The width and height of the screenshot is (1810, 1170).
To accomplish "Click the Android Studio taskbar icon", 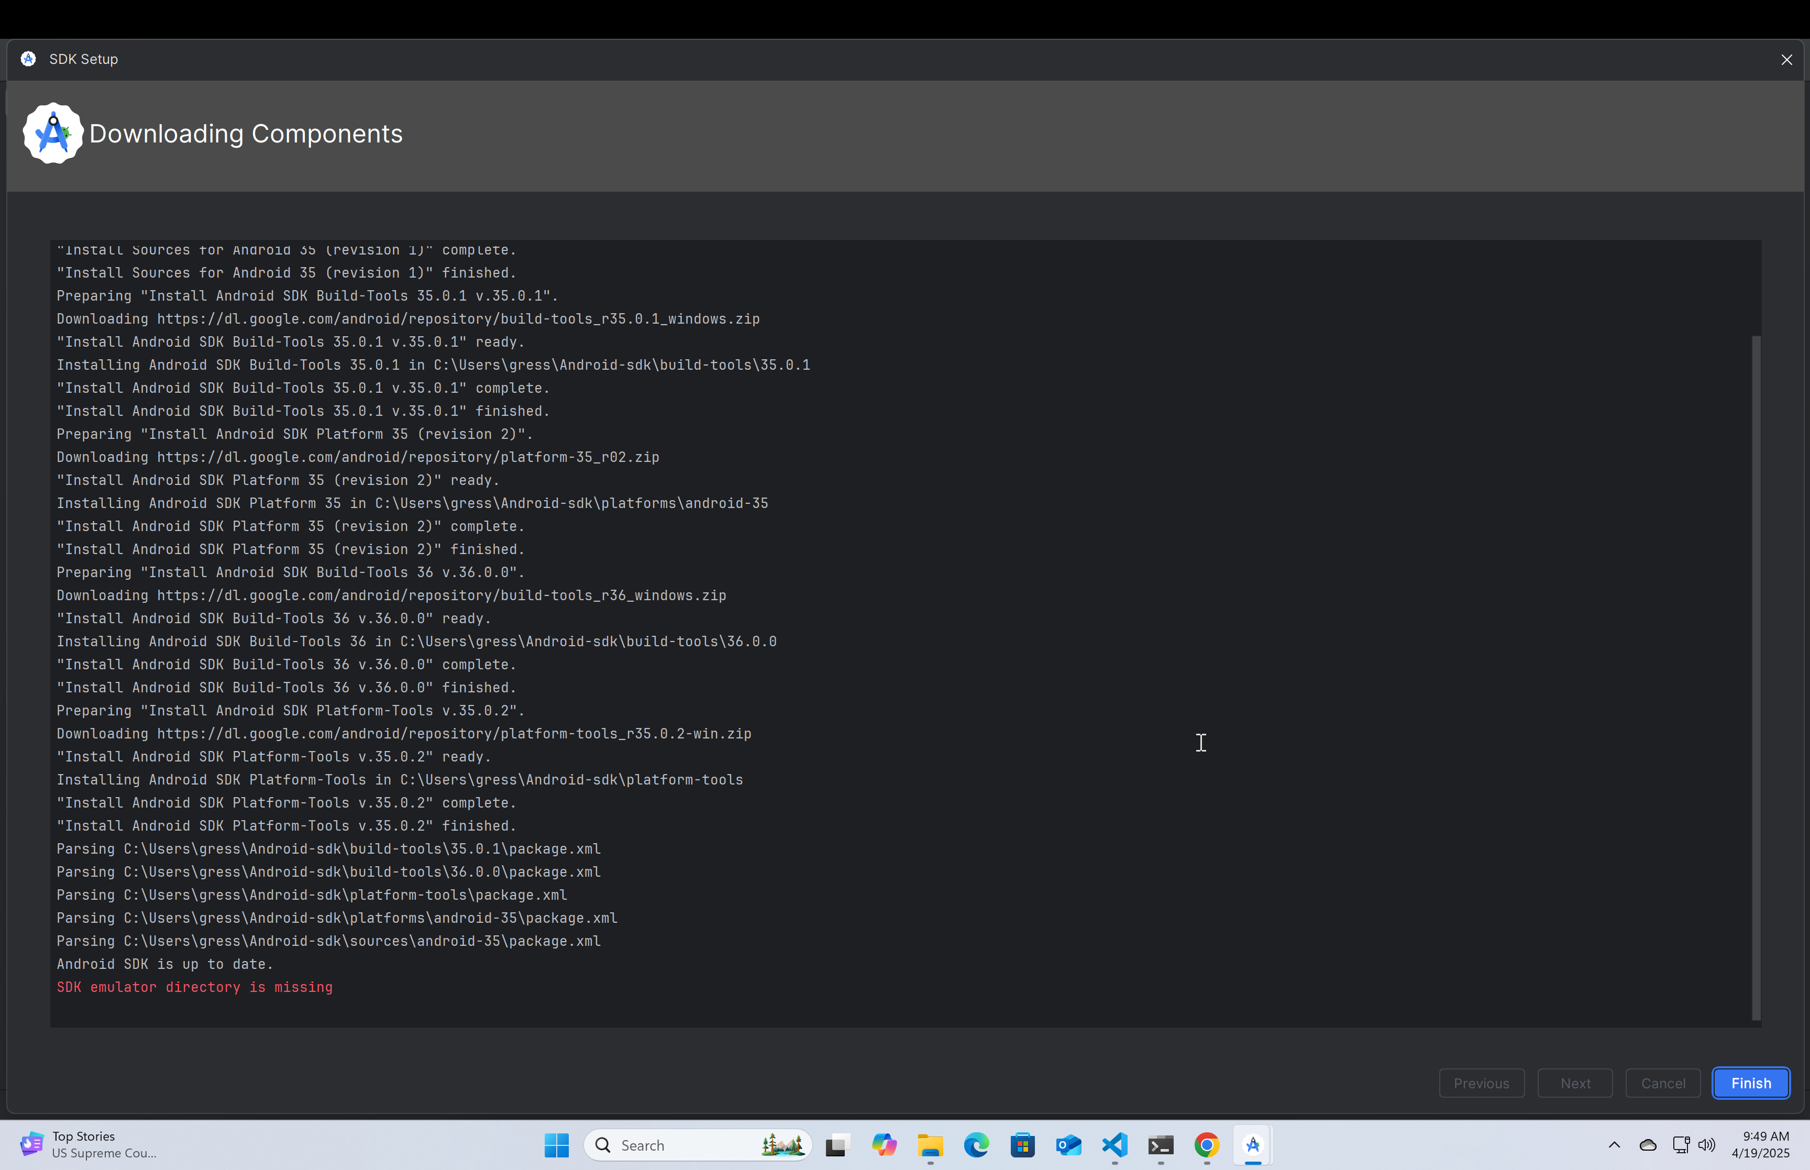I will tap(1253, 1145).
